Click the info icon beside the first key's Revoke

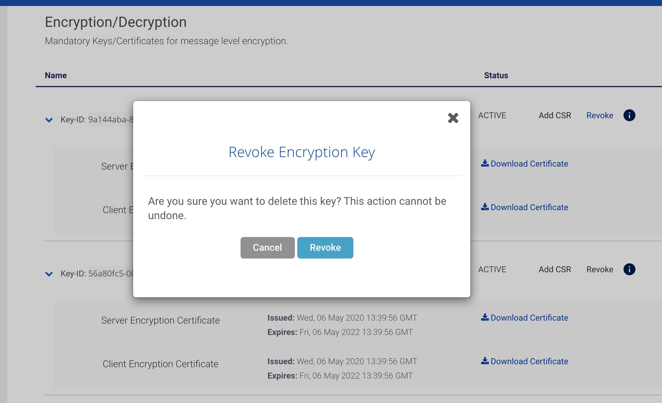pyautogui.click(x=629, y=115)
